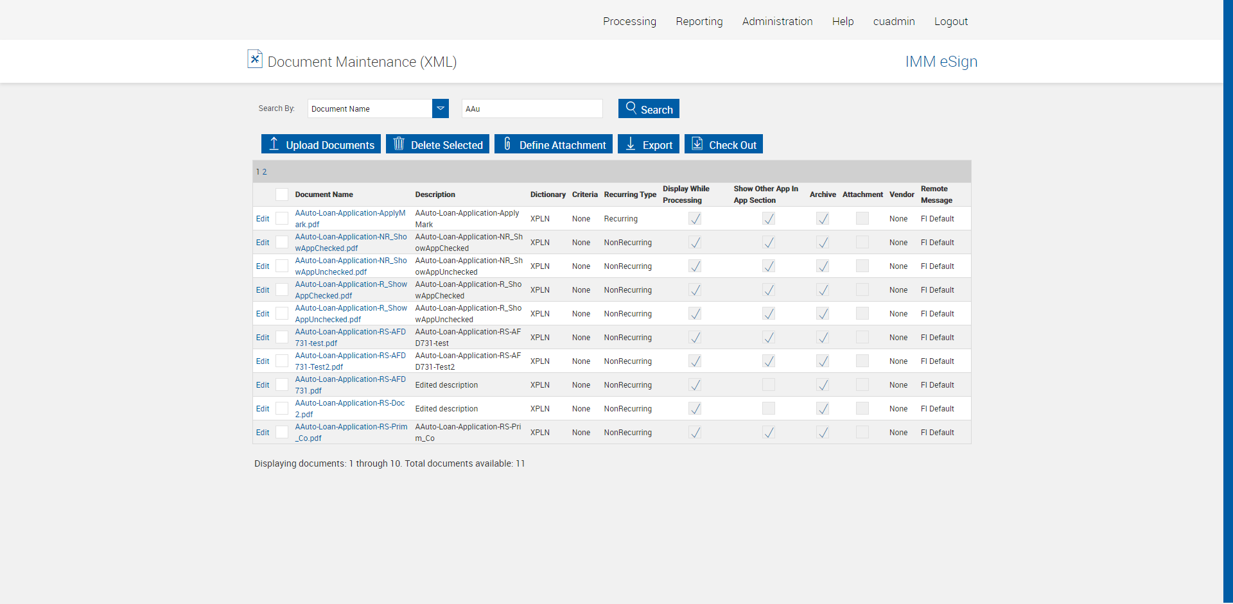Image resolution: width=1233 pixels, height=604 pixels.
Task: Click the search text field containing AAu
Action: point(532,108)
